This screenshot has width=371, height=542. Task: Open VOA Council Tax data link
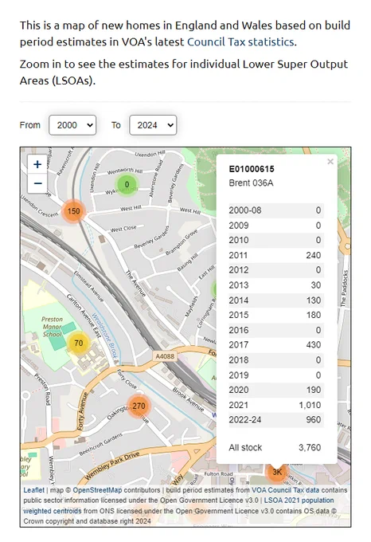tap(285, 490)
